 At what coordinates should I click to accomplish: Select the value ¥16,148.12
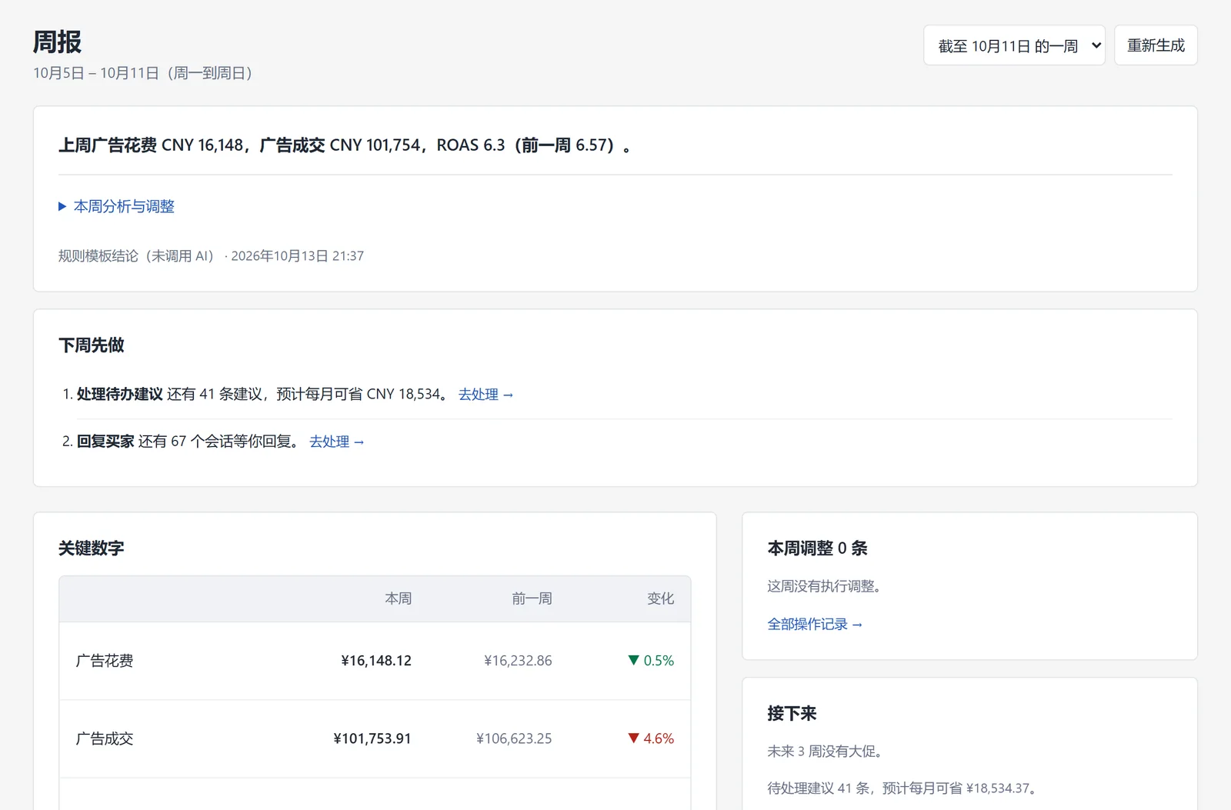[x=376, y=661]
